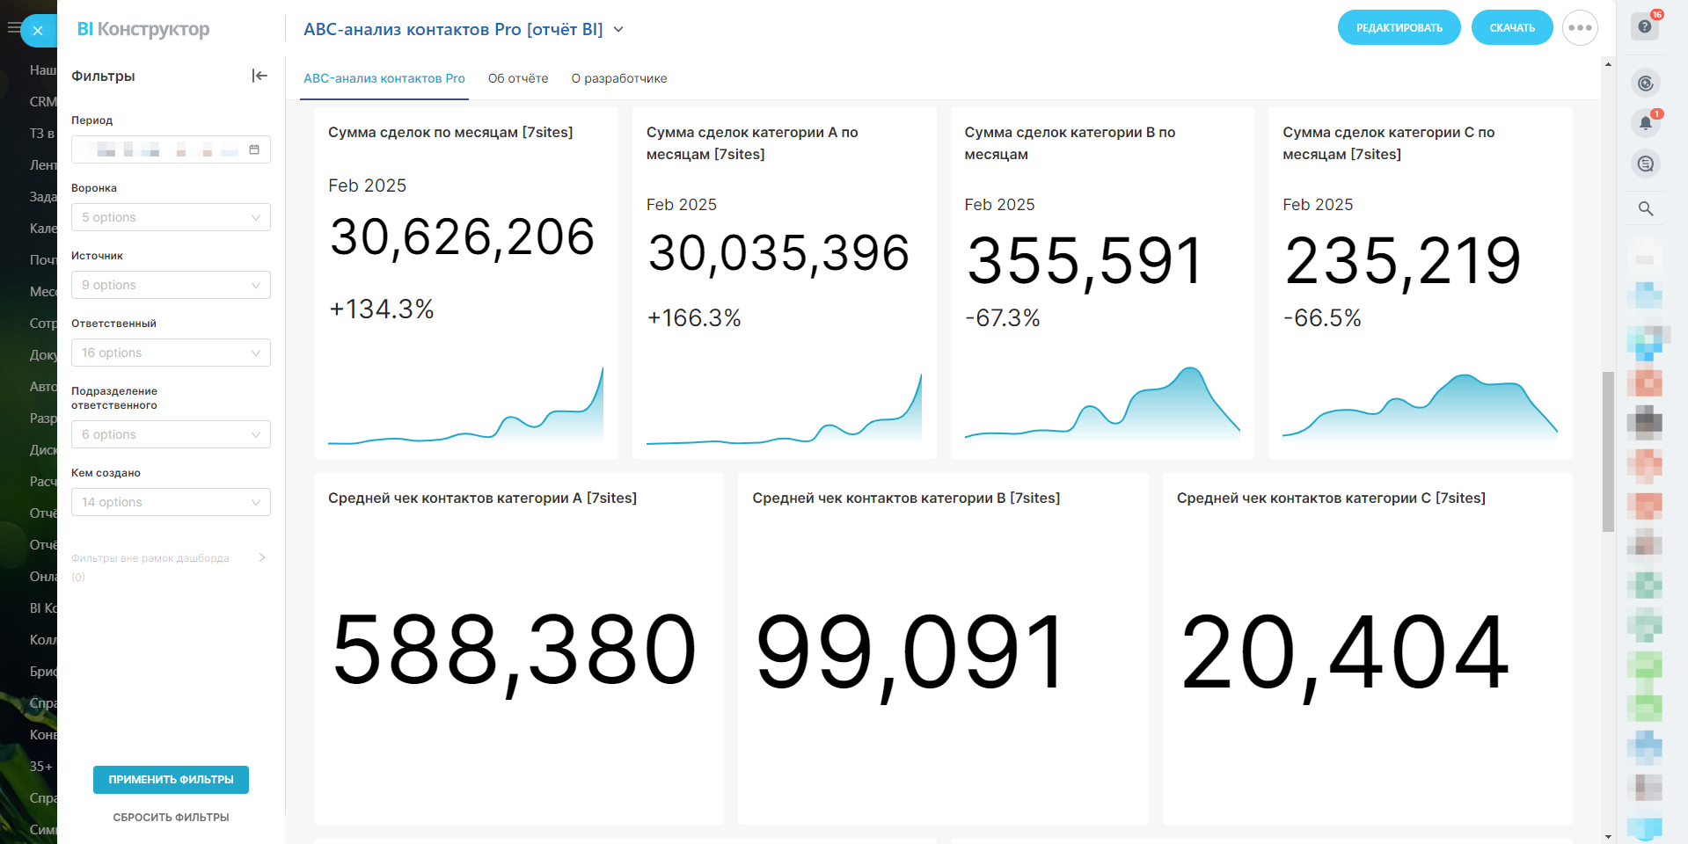Viewport: 1688px width, 844px height.
Task: Click the three-dots more options button
Action: point(1580,28)
